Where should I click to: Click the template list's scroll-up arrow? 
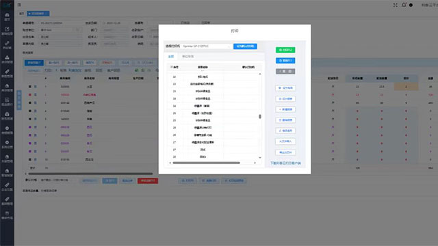(260, 74)
